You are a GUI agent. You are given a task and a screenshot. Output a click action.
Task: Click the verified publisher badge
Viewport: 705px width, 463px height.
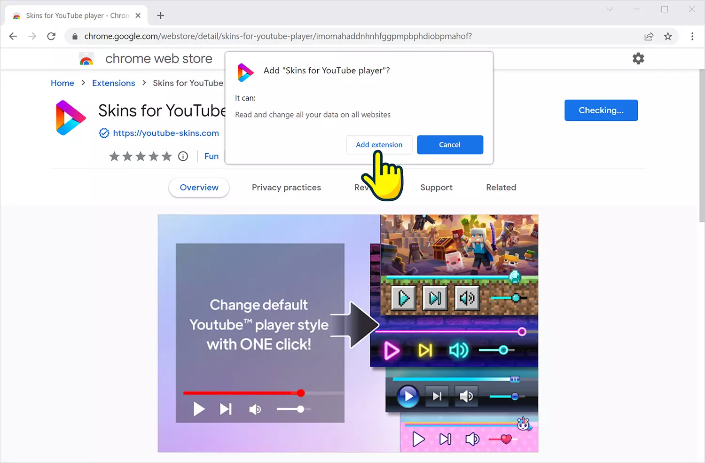104,133
